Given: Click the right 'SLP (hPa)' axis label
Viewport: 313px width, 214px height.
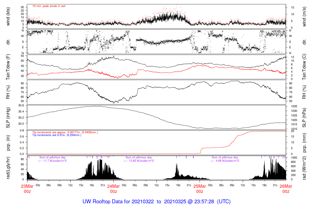Looking at the screenshot, I should pyautogui.click(x=304, y=118).
